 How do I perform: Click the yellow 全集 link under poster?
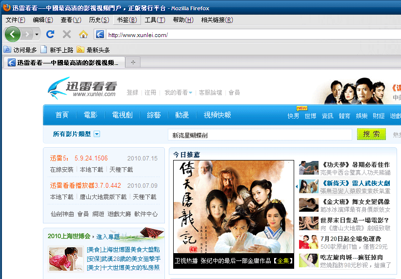click(x=283, y=261)
